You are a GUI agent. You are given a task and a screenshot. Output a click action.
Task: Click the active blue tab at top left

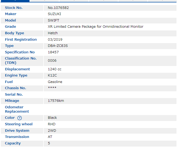tap(15, 1)
